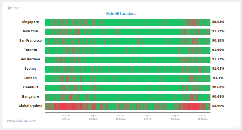Select the Amsterdam uptime bar

click(x=128, y=60)
